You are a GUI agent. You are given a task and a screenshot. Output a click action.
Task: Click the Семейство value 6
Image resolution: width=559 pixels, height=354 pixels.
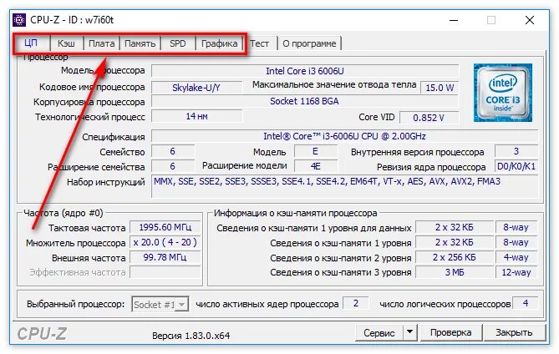pos(173,151)
